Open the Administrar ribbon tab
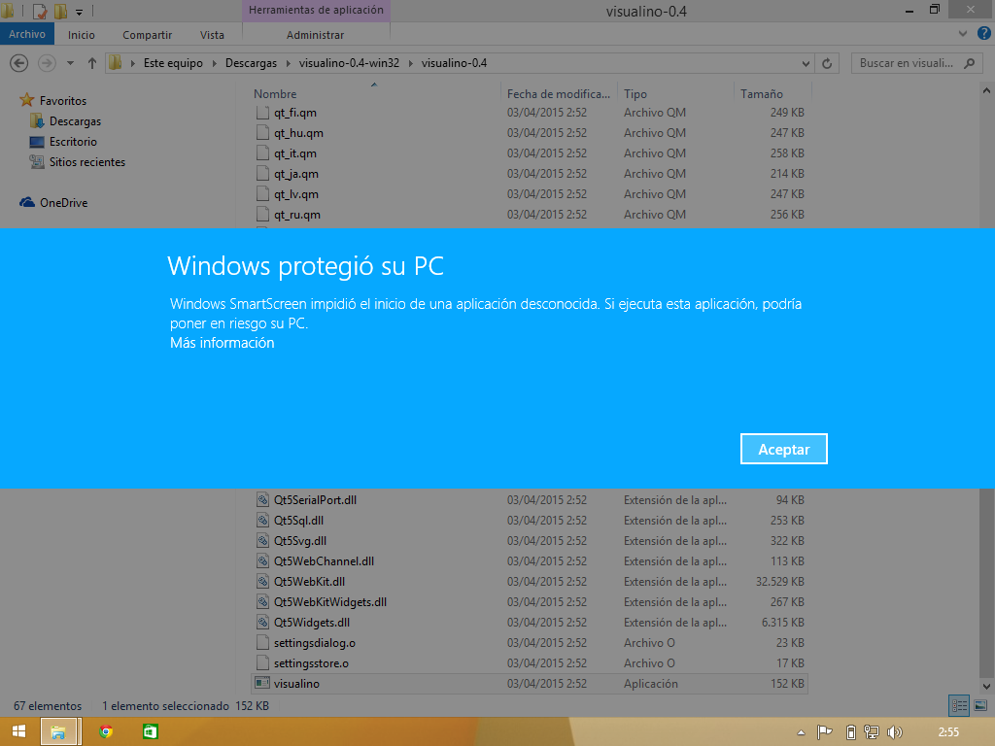 coord(316,35)
